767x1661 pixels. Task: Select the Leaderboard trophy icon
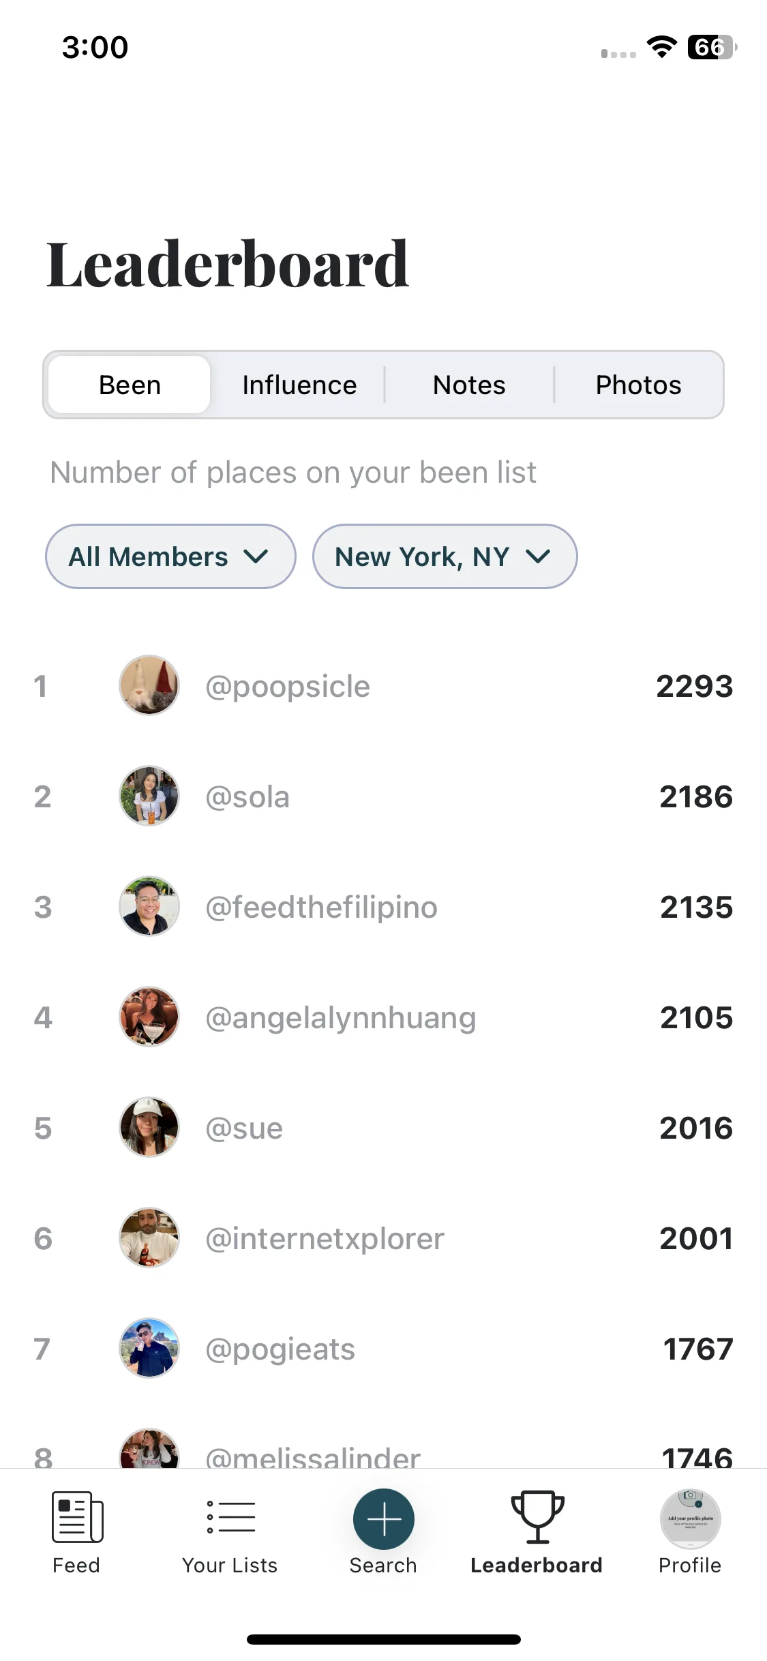tap(537, 1517)
